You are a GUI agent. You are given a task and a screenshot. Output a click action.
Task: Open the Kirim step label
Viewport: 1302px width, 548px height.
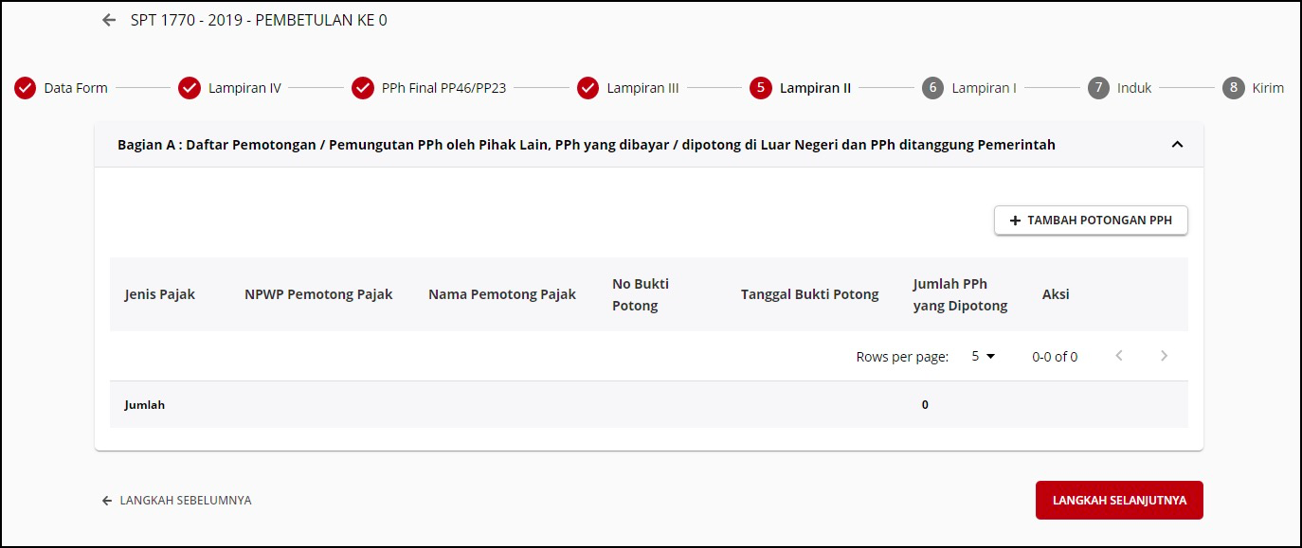1268,88
